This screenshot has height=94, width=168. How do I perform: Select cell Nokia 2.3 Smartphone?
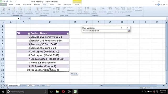click(x=50, y=63)
